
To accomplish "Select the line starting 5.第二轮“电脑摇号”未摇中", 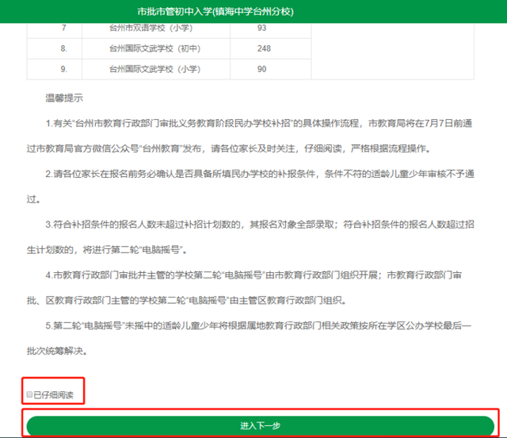I will [x=259, y=325].
